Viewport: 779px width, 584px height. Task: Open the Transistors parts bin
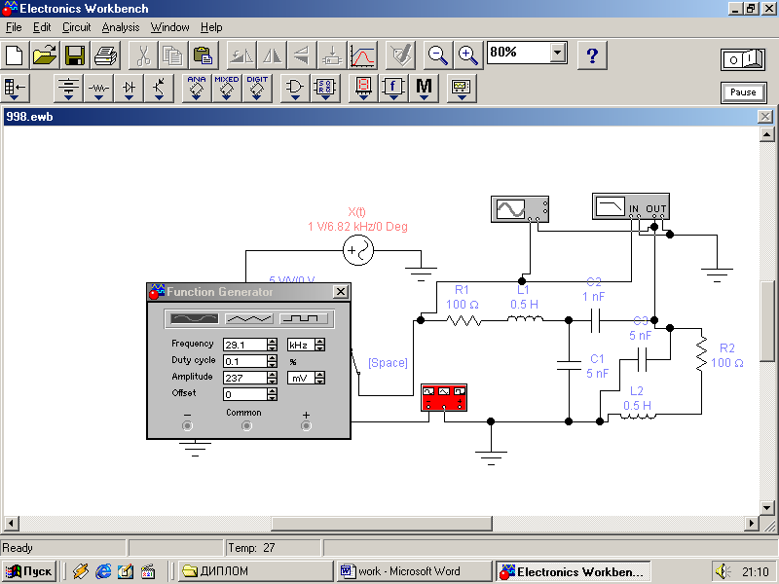[159, 89]
